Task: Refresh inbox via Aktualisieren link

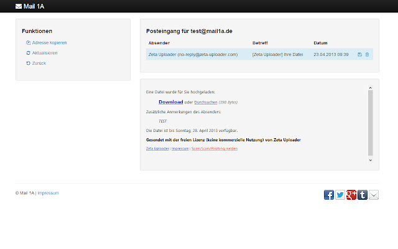Action: click(x=45, y=53)
